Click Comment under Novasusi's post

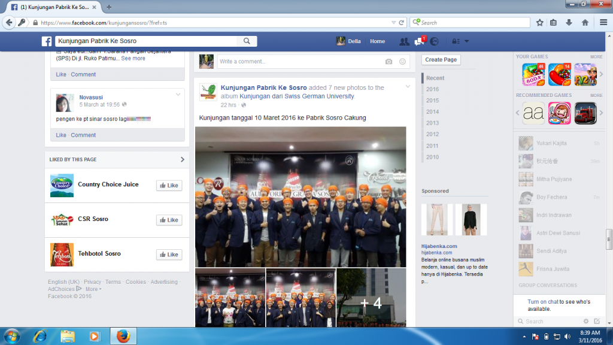(x=83, y=135)
